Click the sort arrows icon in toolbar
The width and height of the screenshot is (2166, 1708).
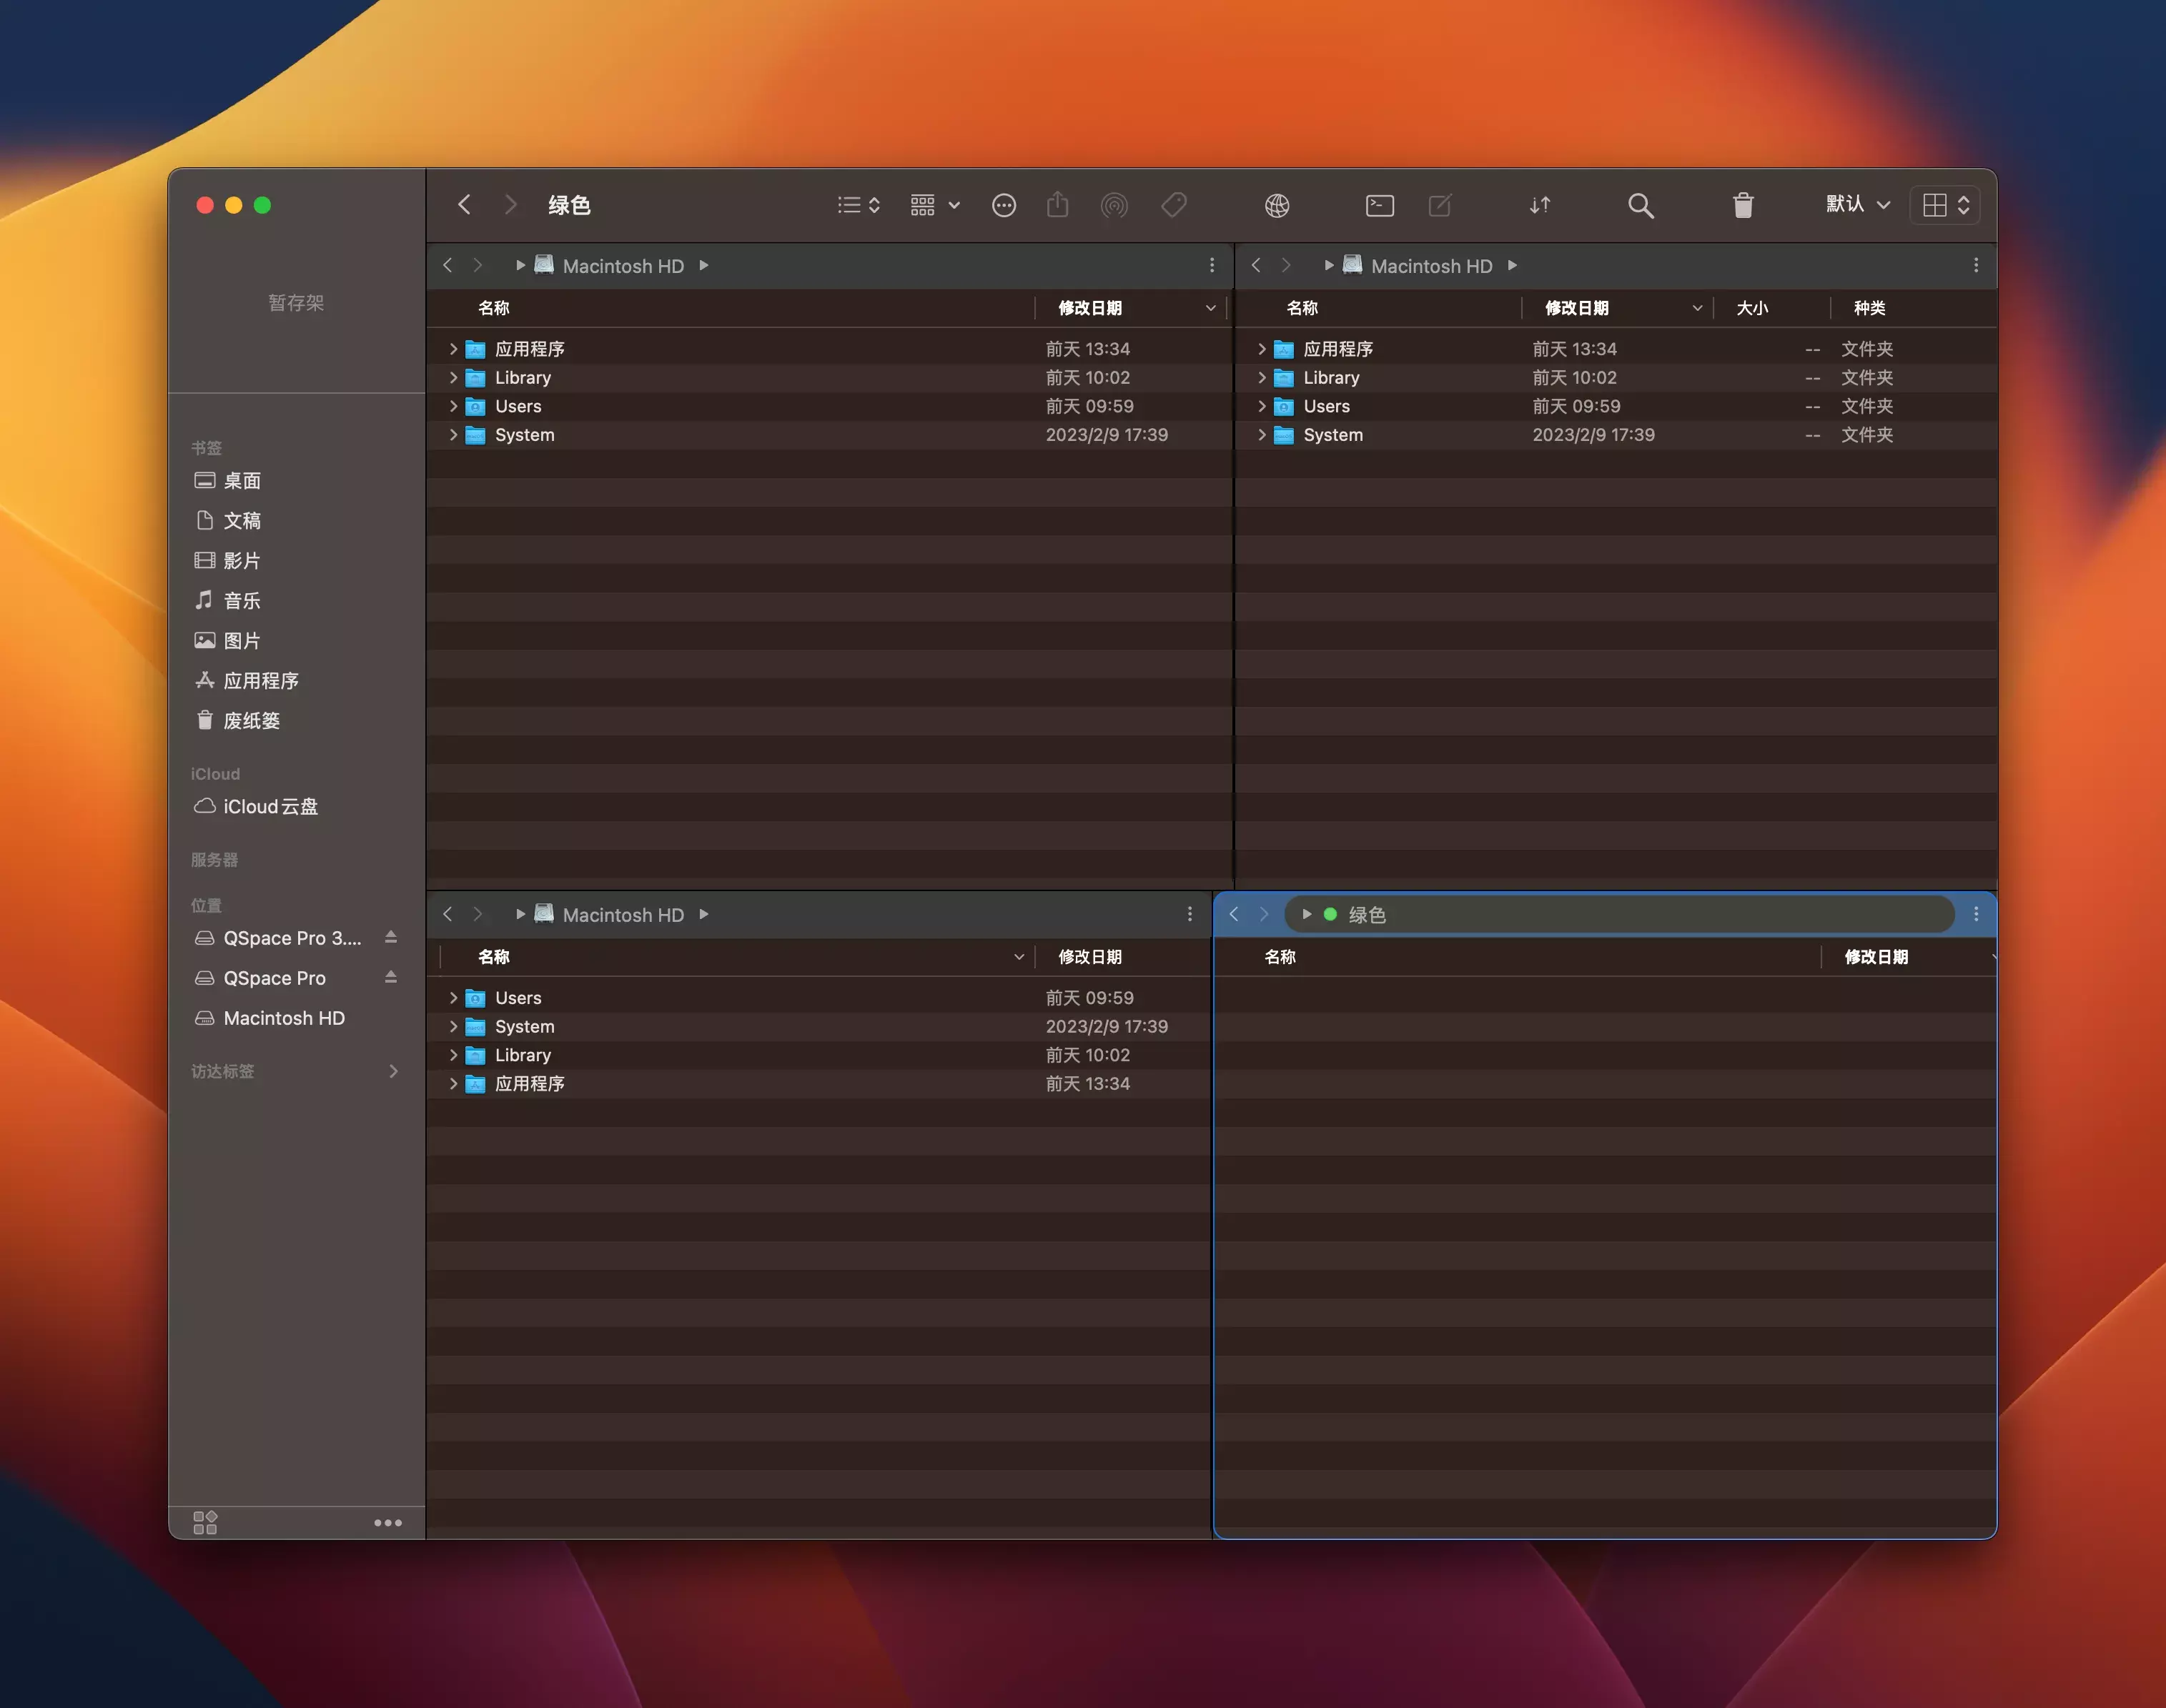pos(1539,205)
